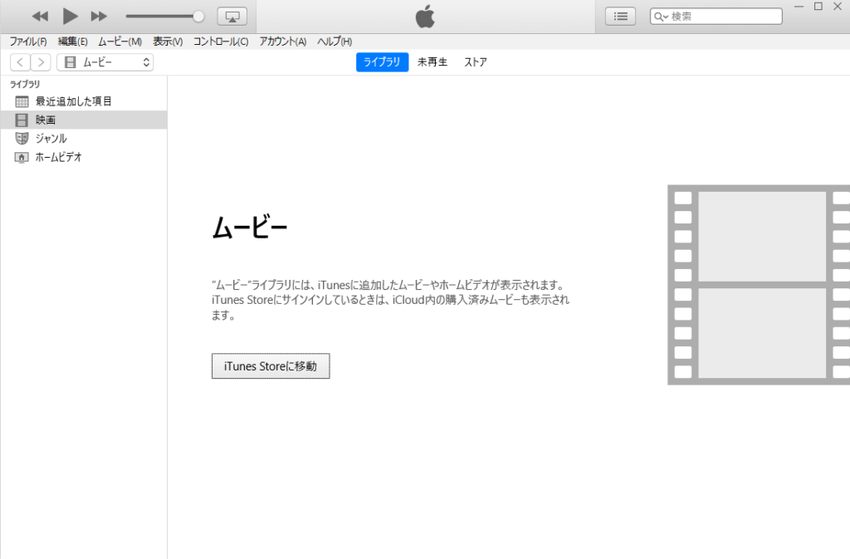
Task: Click the ジャンル theater masks icon
Action: pos(22,138)
